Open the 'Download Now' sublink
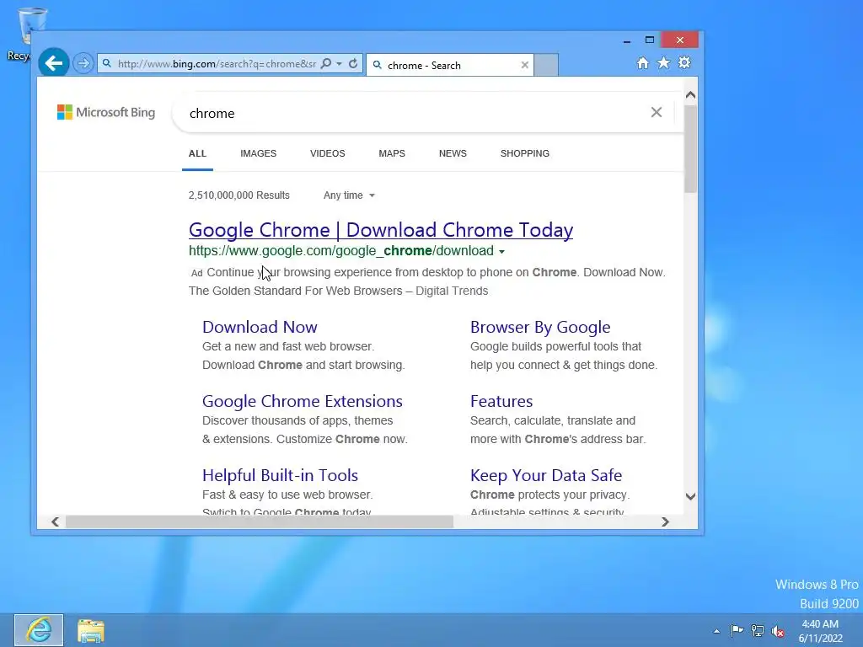The height and width of the screenshot is (647, 863). [260, 327]
